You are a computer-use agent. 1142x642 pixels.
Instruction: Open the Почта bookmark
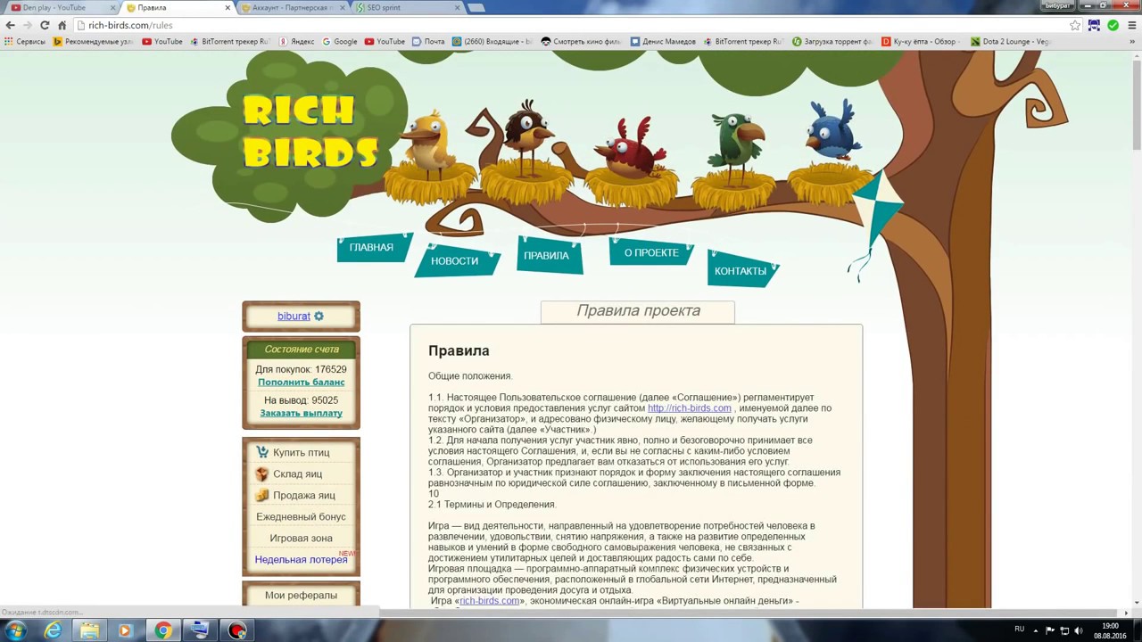coord(428,41)
